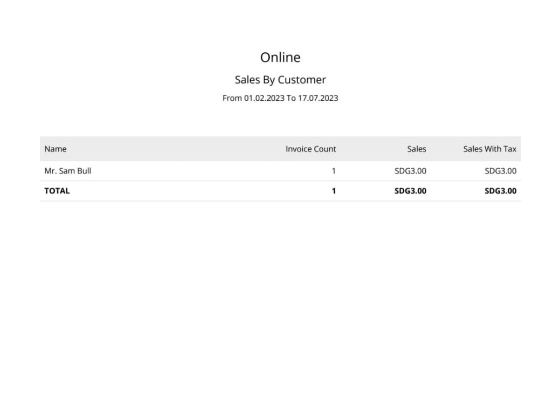The height and width of the screenshot is (404, 539).
Task: Click Mr. Sam Bull's Sales amount
Action: pos(410,171)
